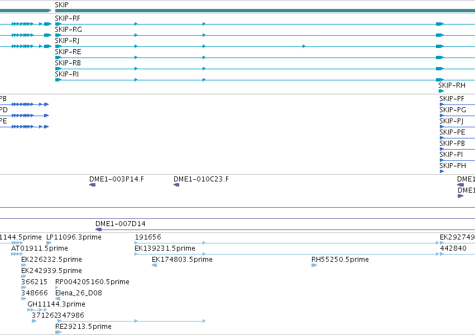Open the SKIP-PH protein label

click(453, 166)
